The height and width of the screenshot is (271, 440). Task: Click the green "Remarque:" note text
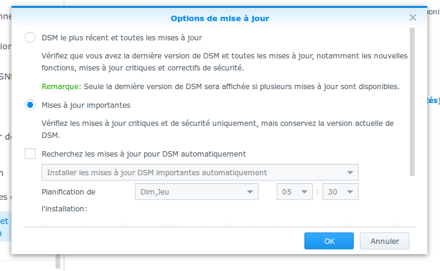click(x=61, y=87)
